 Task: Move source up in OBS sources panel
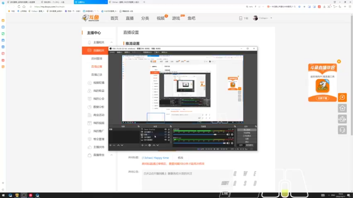coord(154,145)
